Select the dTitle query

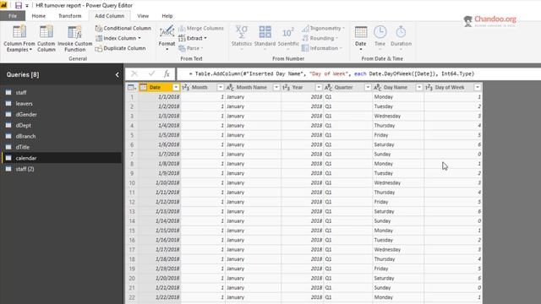62,147
